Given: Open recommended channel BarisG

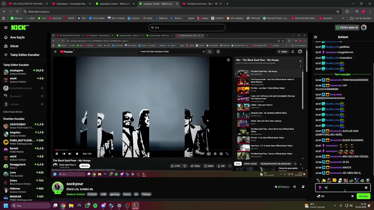Looking at the screenshot, I should (x=23, y=150).
